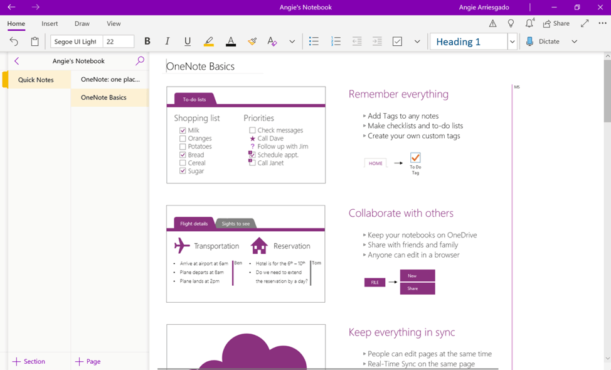Expand more font formatting options chevron
Viewport: 611px width, 370px height.
click(x=292, y=41)
